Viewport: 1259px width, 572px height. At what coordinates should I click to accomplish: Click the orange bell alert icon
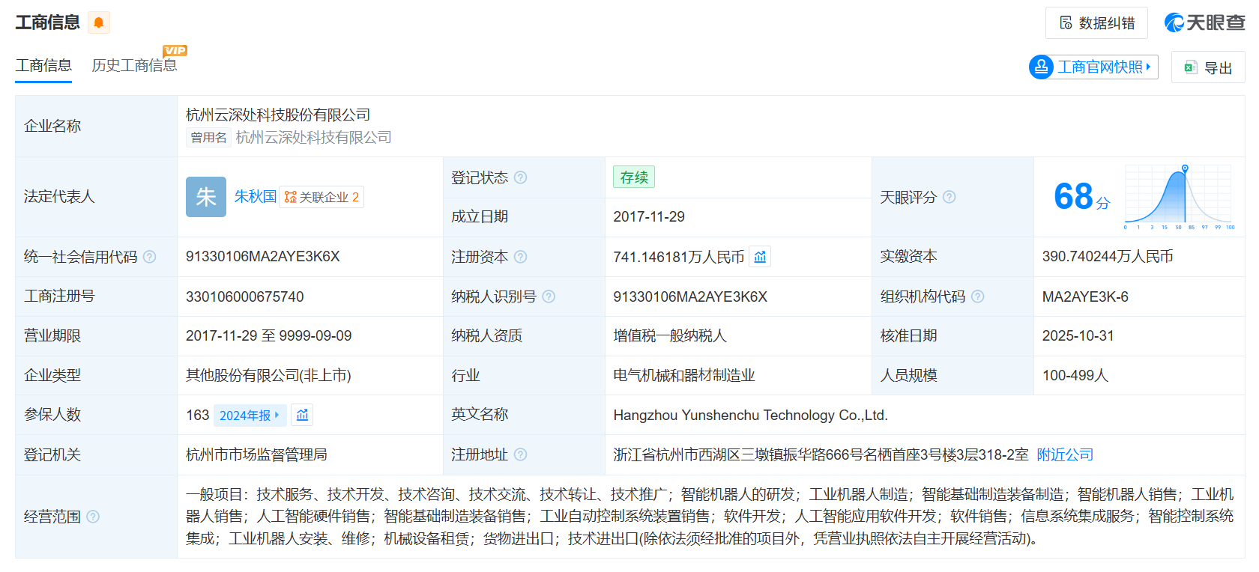[98, 22]
